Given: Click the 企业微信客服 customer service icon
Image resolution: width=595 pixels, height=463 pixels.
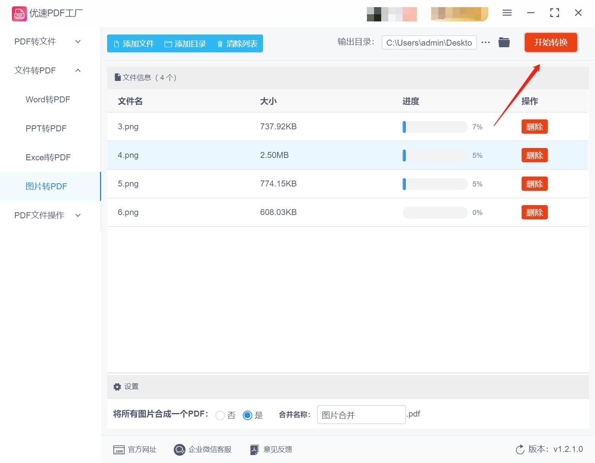Looking at the screenshot, I should [x=179, y=450].
